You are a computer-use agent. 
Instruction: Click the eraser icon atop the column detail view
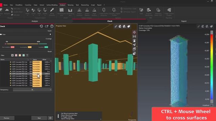tap(211, 26)
